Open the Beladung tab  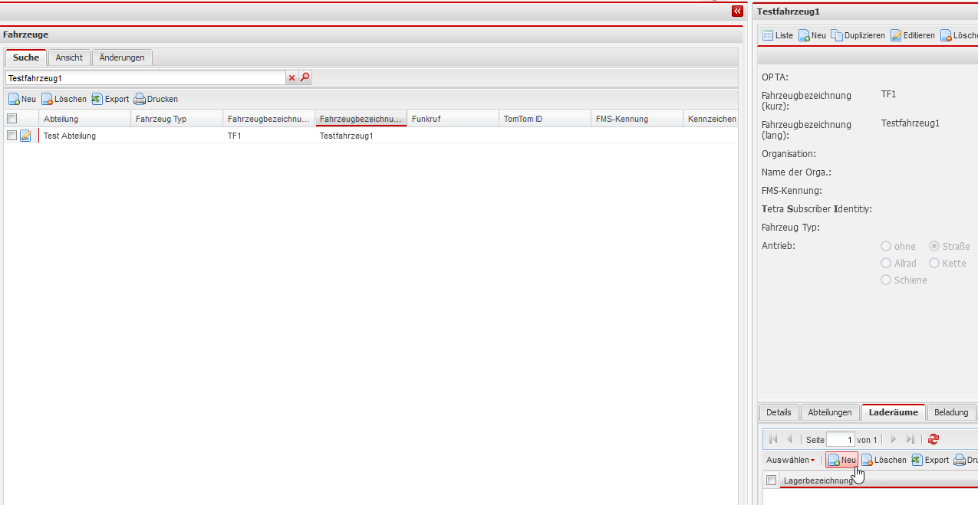(951, 412)
